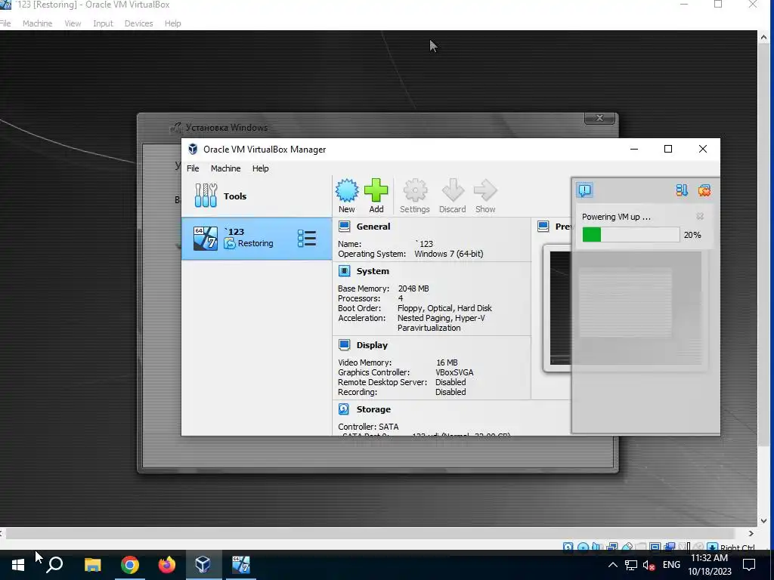
Task: Click the horizontal scrollbar right arrow
Action: 751,533
